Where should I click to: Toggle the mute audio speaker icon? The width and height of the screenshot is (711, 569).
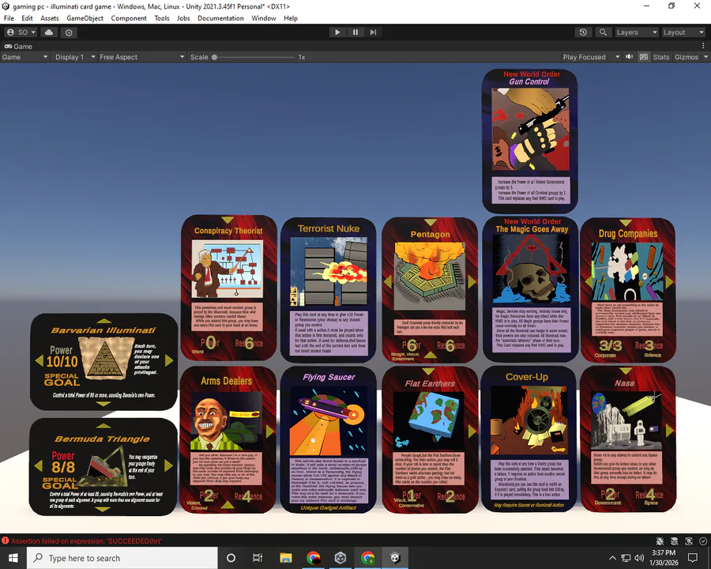tap(630, 57)
